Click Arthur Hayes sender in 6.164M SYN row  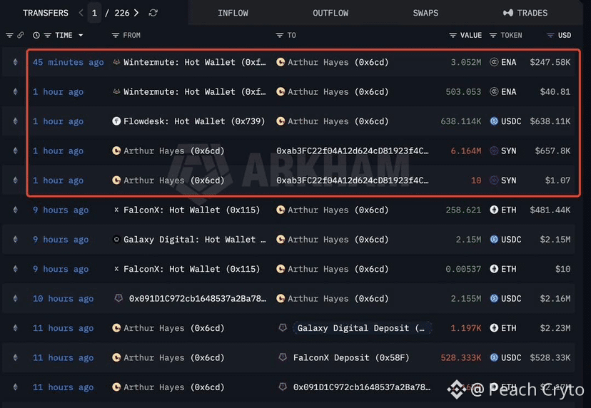(168, 151)
